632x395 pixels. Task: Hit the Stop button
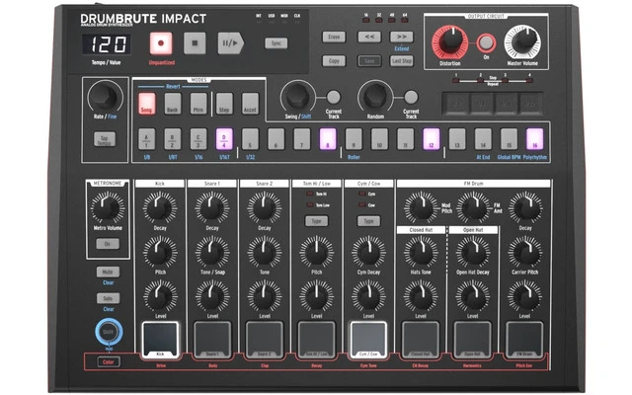[195, 43]
